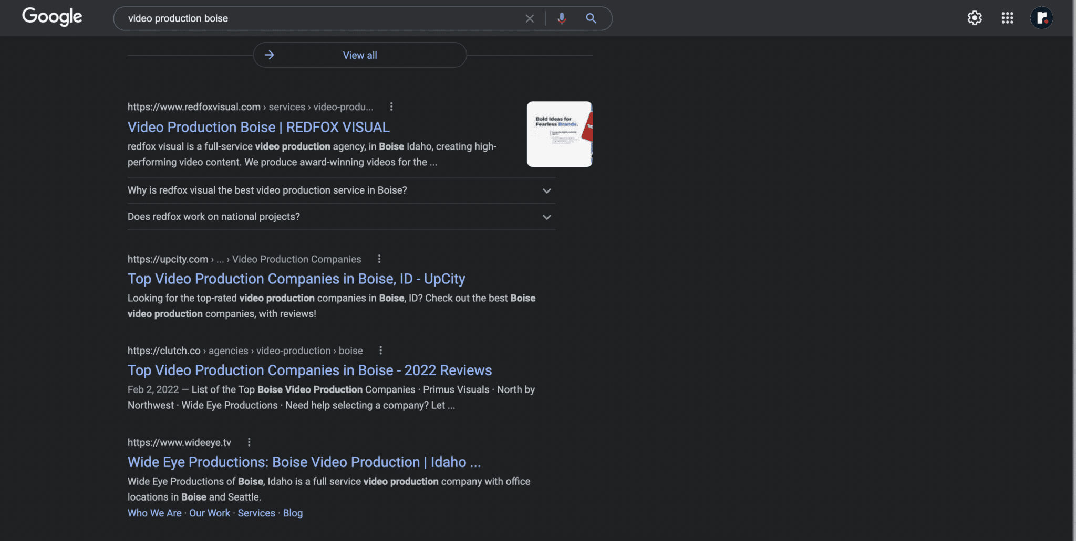
Task: Open Google quick settings gear
Action: coord(975,17)
